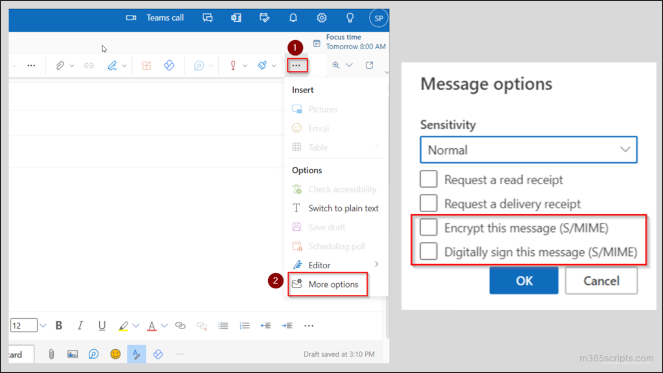Open the Sensitivity dropdown showing Normal

529,149
